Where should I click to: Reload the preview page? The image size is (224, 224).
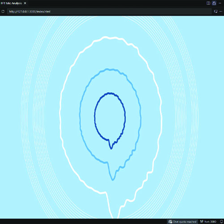[x=3, y=12]
